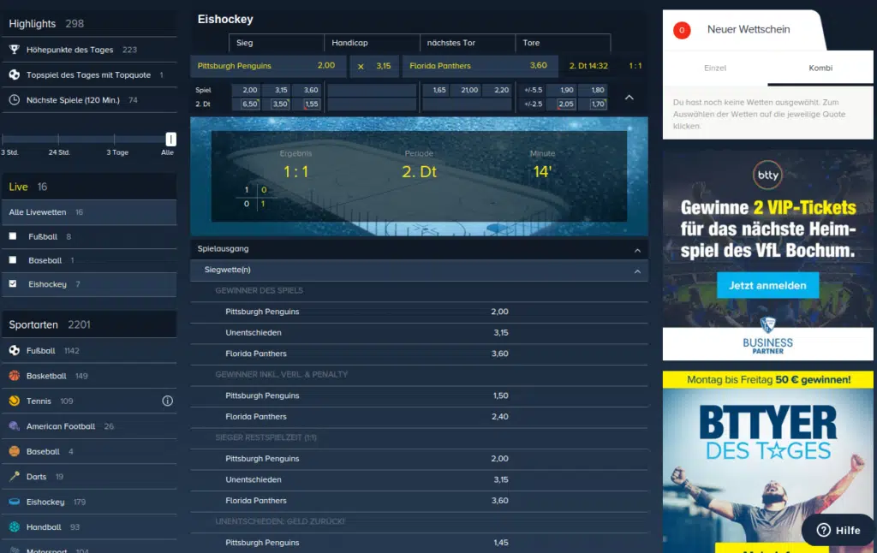
Task: Collapse the Siegwette(n) subsection
Action: tap(637, 271)
